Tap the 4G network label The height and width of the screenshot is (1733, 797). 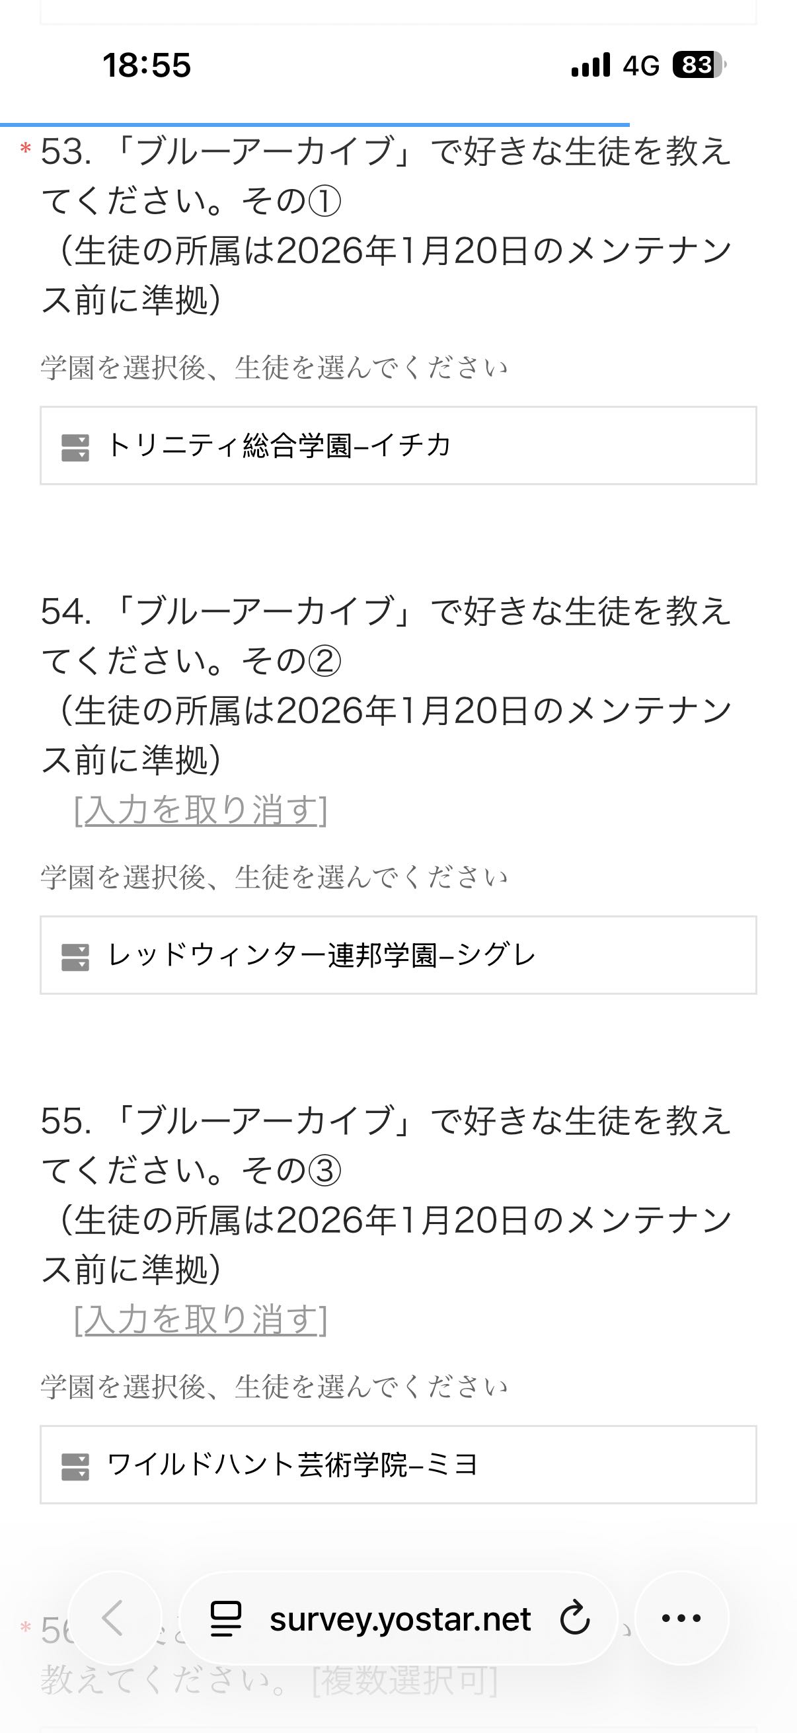click(641, 66)
